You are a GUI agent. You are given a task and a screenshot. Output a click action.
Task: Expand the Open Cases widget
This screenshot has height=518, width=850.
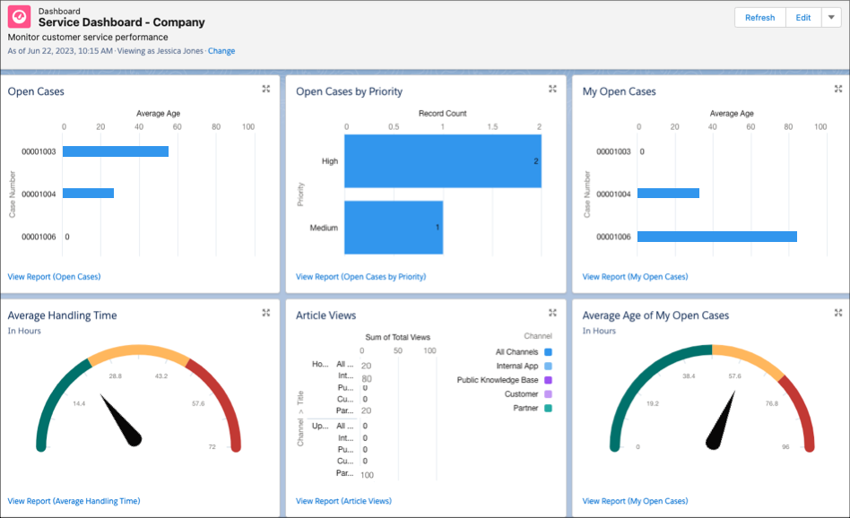tap(265, 89)
